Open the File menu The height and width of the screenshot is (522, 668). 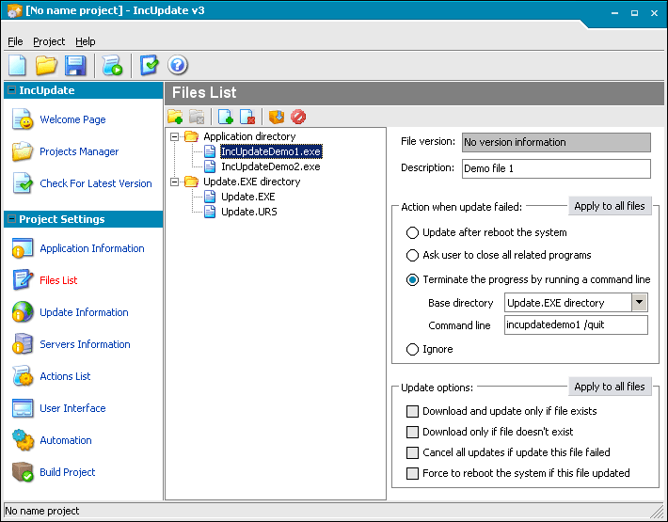pyautogui.click(x=15, y=41)
